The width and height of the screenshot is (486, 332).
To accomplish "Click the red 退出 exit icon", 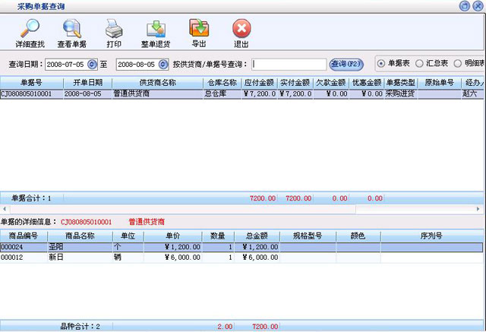I will point(241,29).
